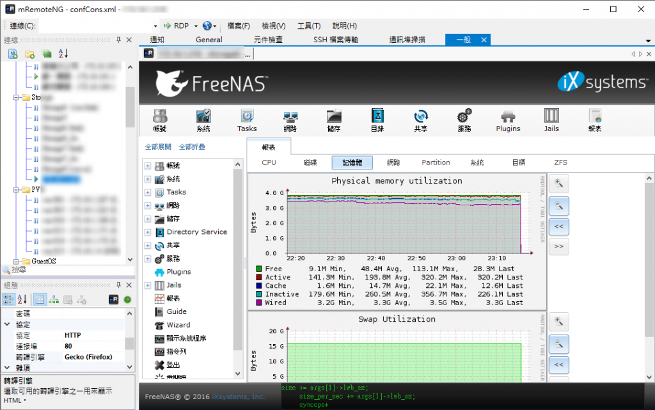The image size is (655, 410).
Task: Open the 帳號 icon in FreeNAS toolbar
Action: (160, 120)
